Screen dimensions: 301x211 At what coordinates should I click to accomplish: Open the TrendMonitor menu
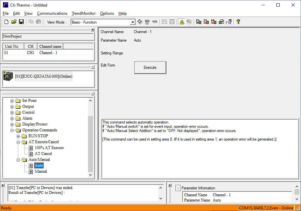84,13
